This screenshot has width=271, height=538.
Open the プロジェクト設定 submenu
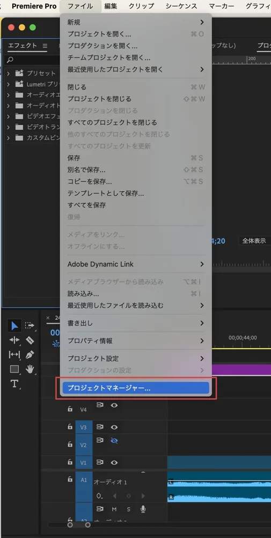click(136, 358)
